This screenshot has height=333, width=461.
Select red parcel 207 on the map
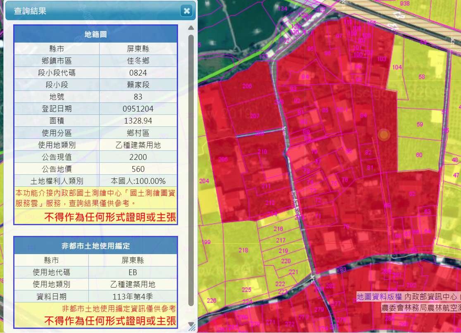tap(254, 116)
